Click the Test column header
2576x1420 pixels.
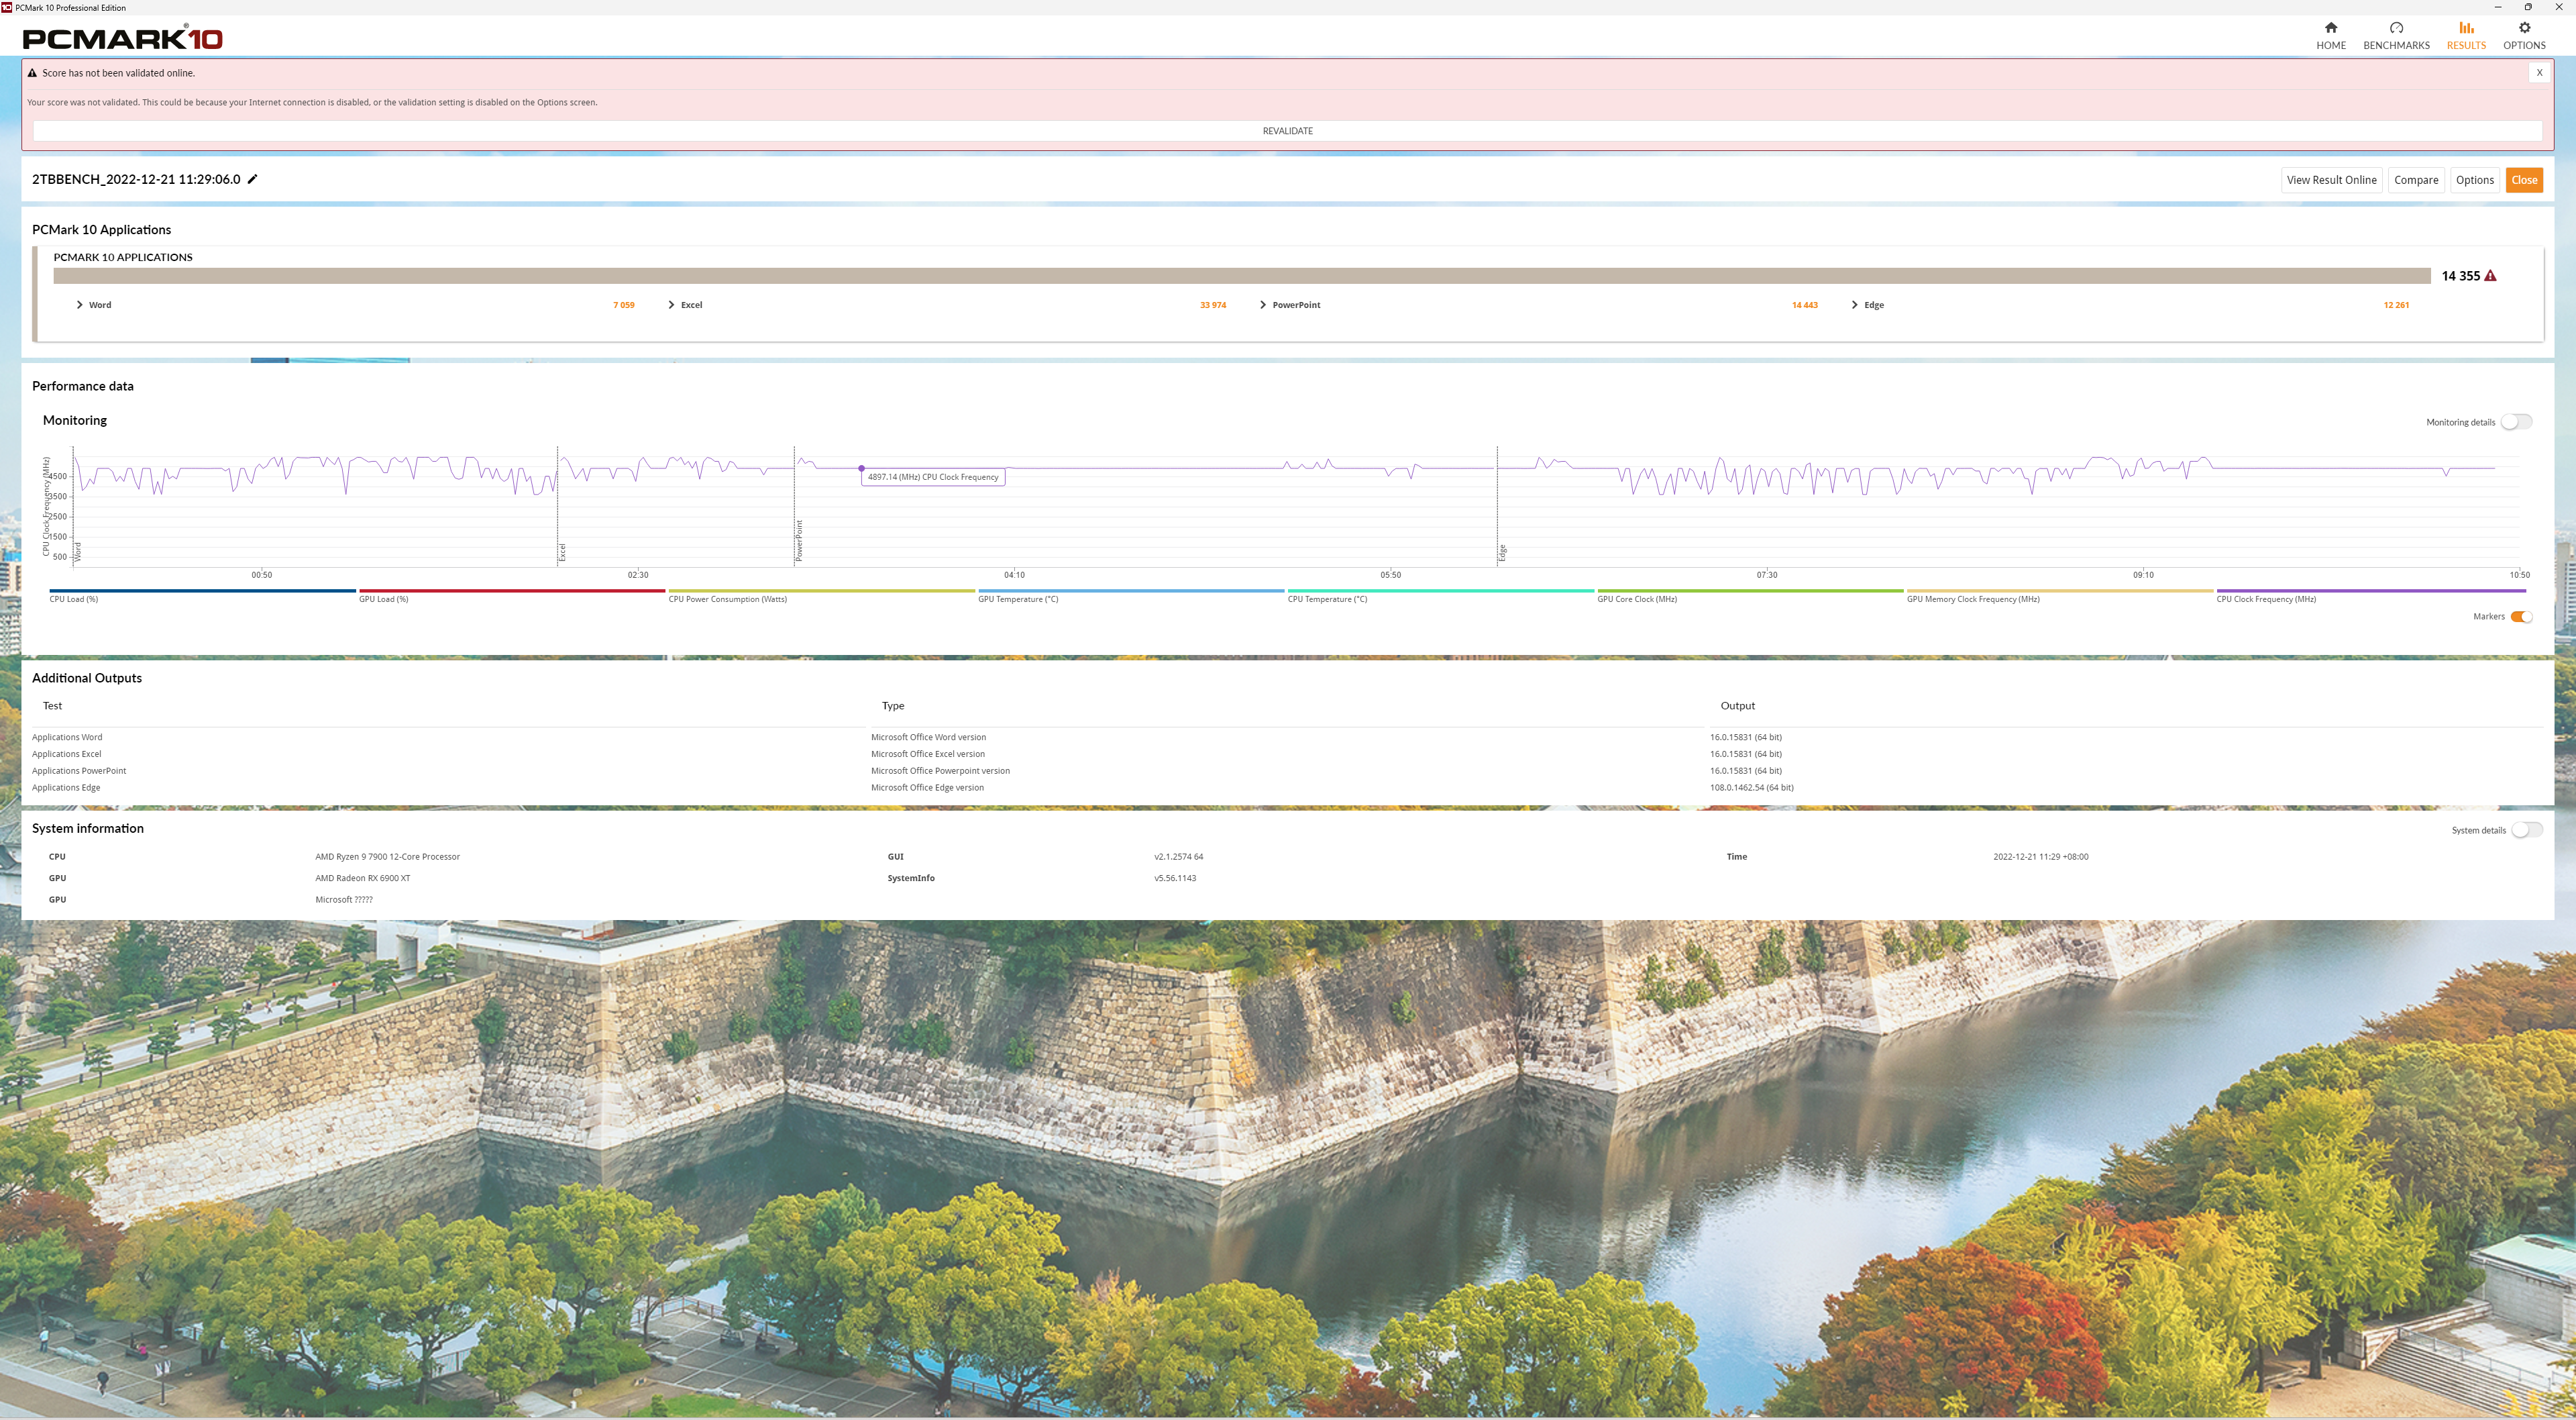click(x=52, y=705)
